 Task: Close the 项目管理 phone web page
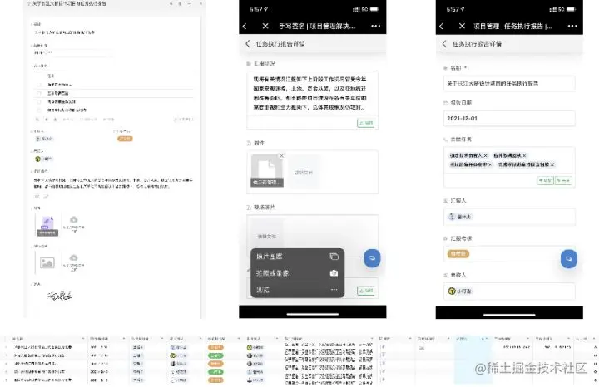click(x=462, y=26)
